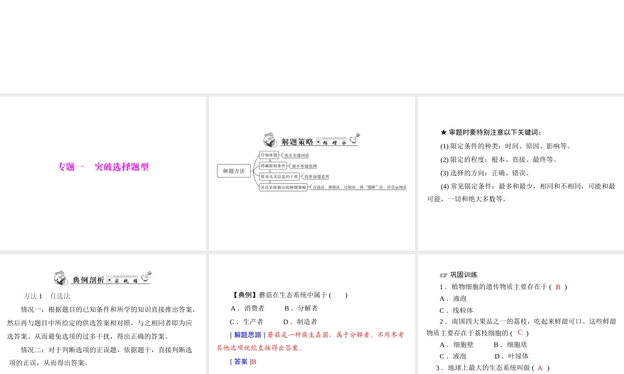The image size is (624, 374).
Task: Click the '【典例】蘑菇在生态系统中属于' question
Action: coord(290,295)
